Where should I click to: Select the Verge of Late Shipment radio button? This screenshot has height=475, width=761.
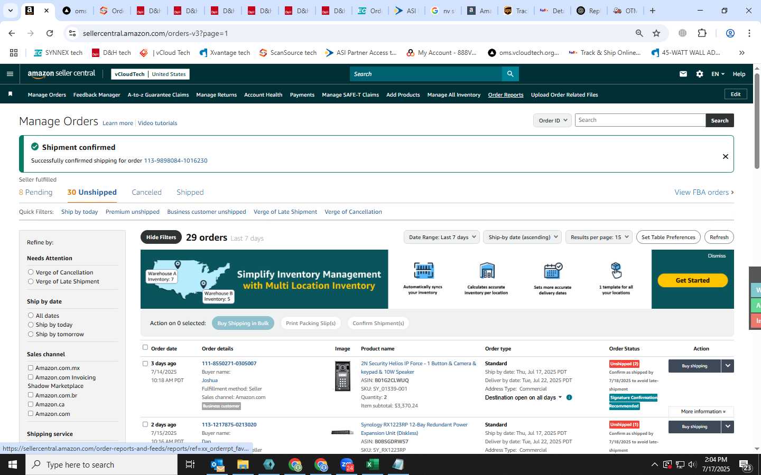[31, 281]
